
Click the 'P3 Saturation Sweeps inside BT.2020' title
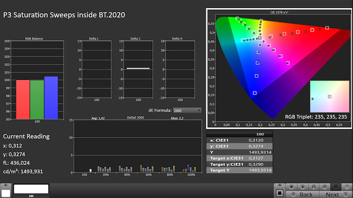[64, 15]
